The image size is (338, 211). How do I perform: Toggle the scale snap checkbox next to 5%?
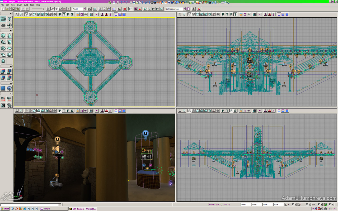click(x=318, y=204)
